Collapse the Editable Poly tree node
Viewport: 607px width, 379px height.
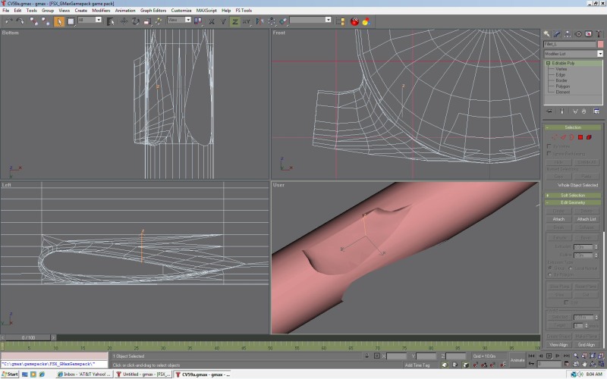click(548, 64)
